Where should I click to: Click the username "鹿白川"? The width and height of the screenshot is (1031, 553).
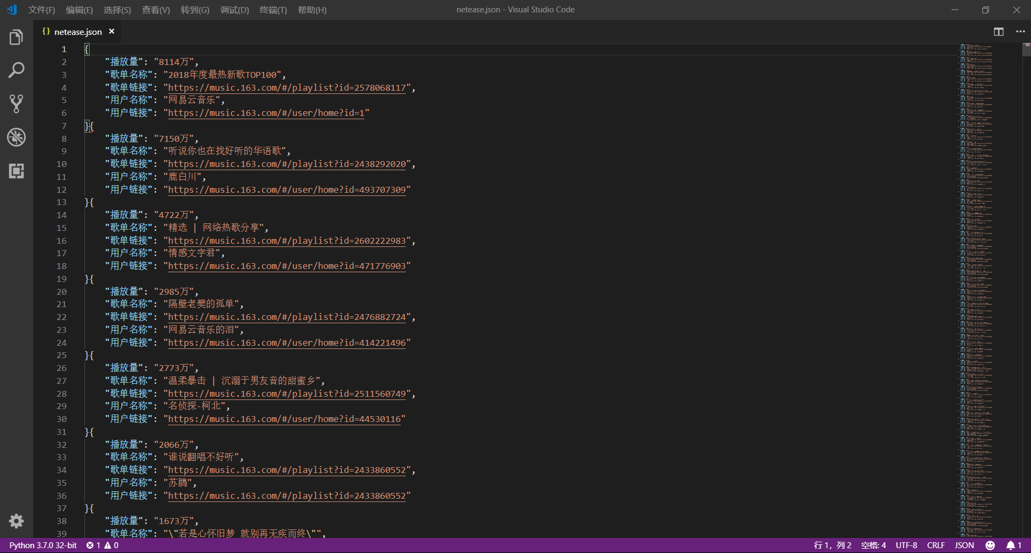(x=183, y=177)
